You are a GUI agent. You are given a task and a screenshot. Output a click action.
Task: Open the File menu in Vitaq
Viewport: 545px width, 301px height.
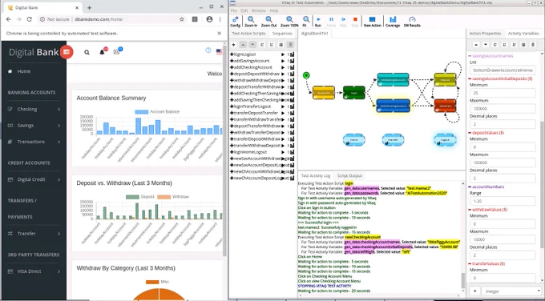coord(234,10)
